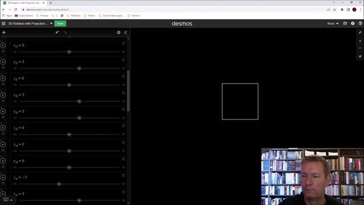Go back in browser
Screen dimensions: 364x205
click(x=3, y=10)
